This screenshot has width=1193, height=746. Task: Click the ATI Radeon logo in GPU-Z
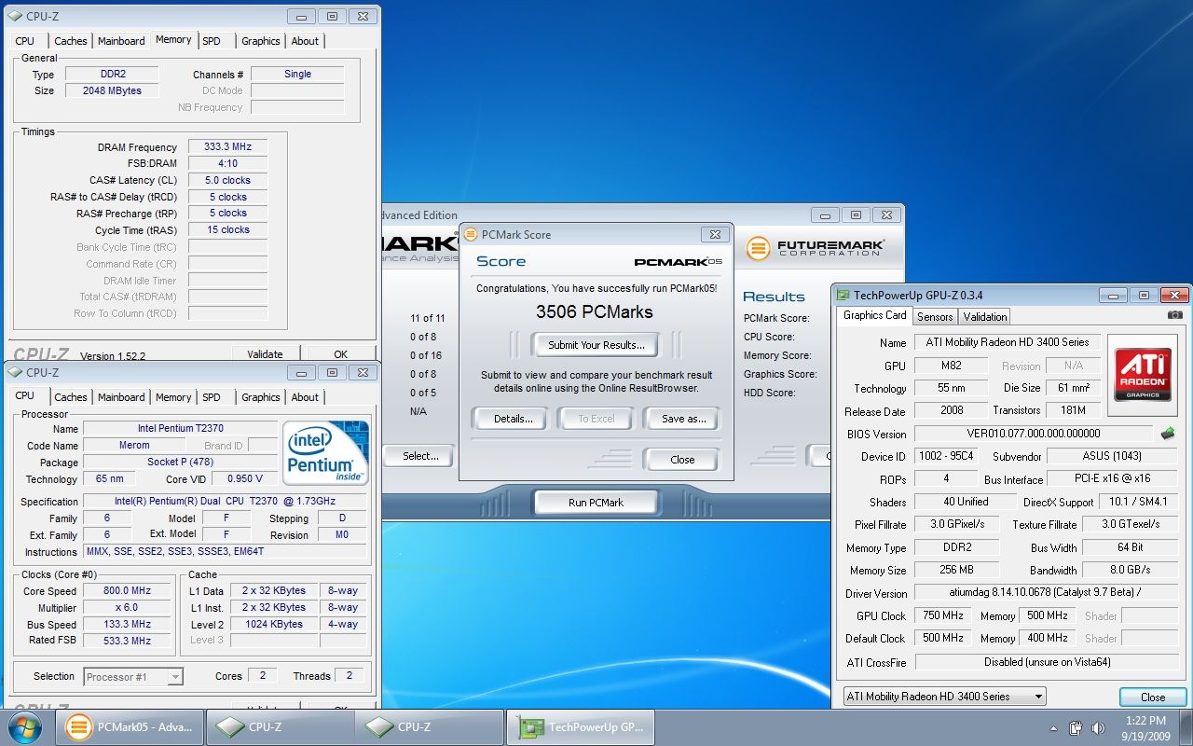[x=1143, y=375]
